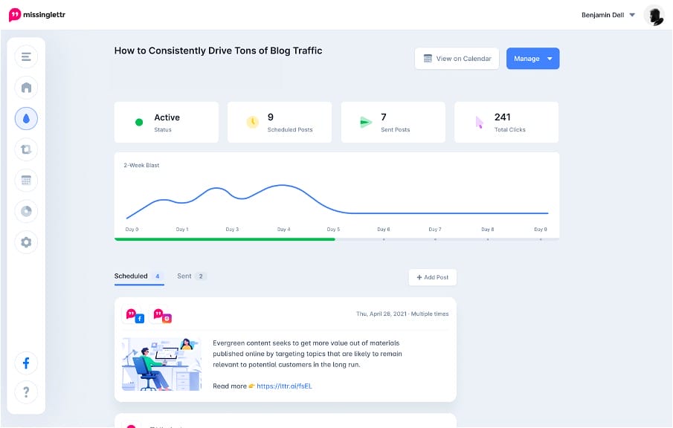The height and width of the screenshot is (428, 673).
Task: Click the Evergreen content post text
Action: pyautogui.click(x=307, y=354)
